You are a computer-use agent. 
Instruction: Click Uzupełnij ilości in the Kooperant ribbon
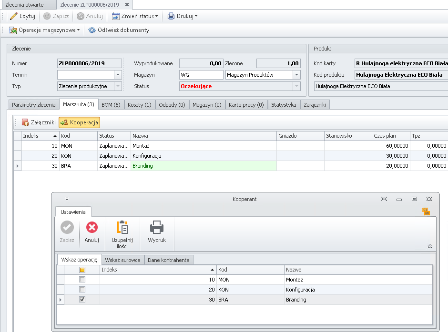pyautogui.click(x=122, y=235)
